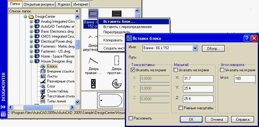Screen dimensions: 259x127
Task: Open the DesignCenter palette properties icon
Action: point(3,114)
